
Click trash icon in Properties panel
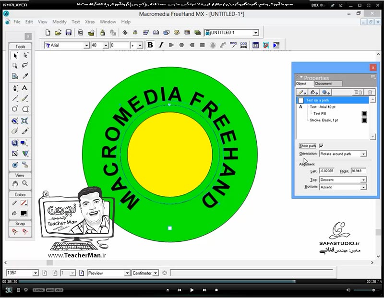click(x=370, y=92)
